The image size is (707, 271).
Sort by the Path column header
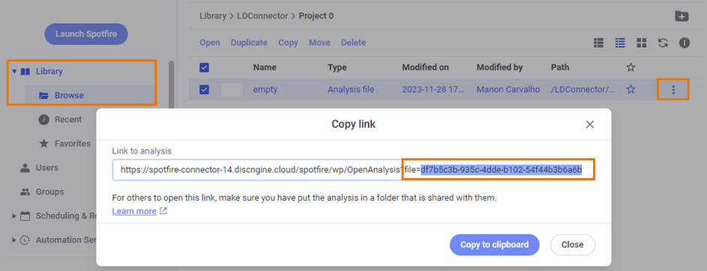(x=560, y=67)
